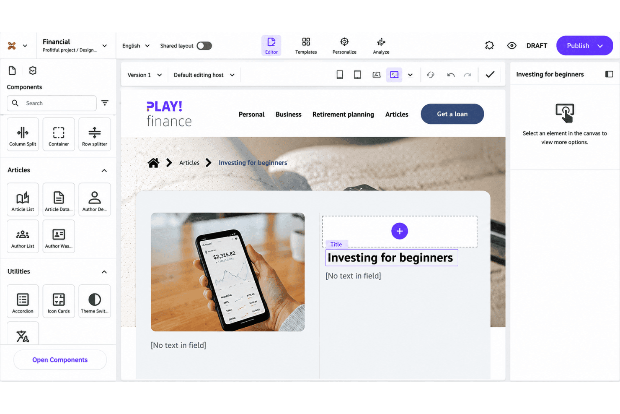Select the Article Data component
The image size is (620, 414).
click(59, 200)
